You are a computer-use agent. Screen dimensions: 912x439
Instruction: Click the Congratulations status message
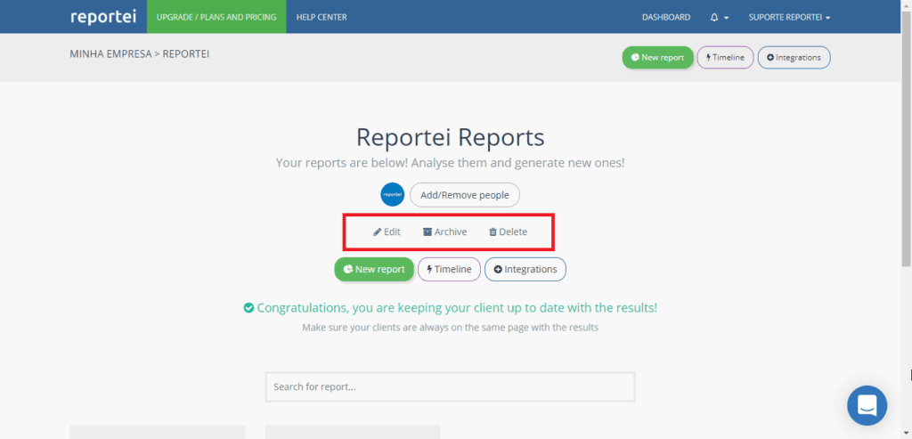pos(450,307)
